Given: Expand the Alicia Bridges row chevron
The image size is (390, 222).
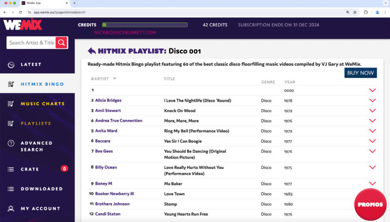Looking at the screenshot, I should coord(372,100).
